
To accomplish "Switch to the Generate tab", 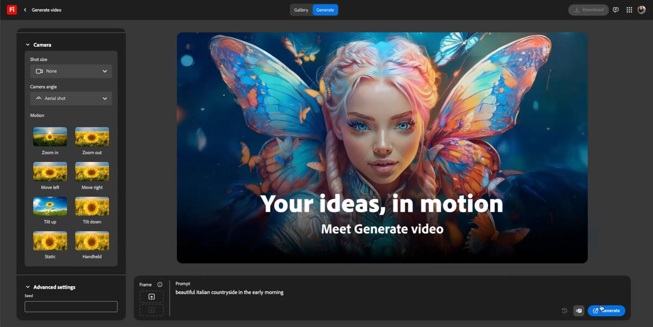I will [x=325, y=10].
